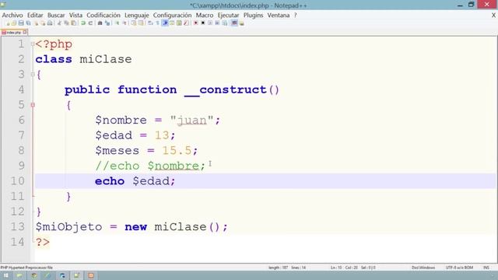This screenshot has height=280, width=498.
Task: Open the Editar menu
Action: (x=35, y=16)
